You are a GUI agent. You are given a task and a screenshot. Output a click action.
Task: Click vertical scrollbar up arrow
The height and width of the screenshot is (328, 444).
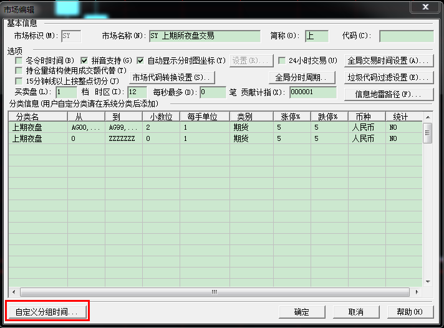[428, 117]
